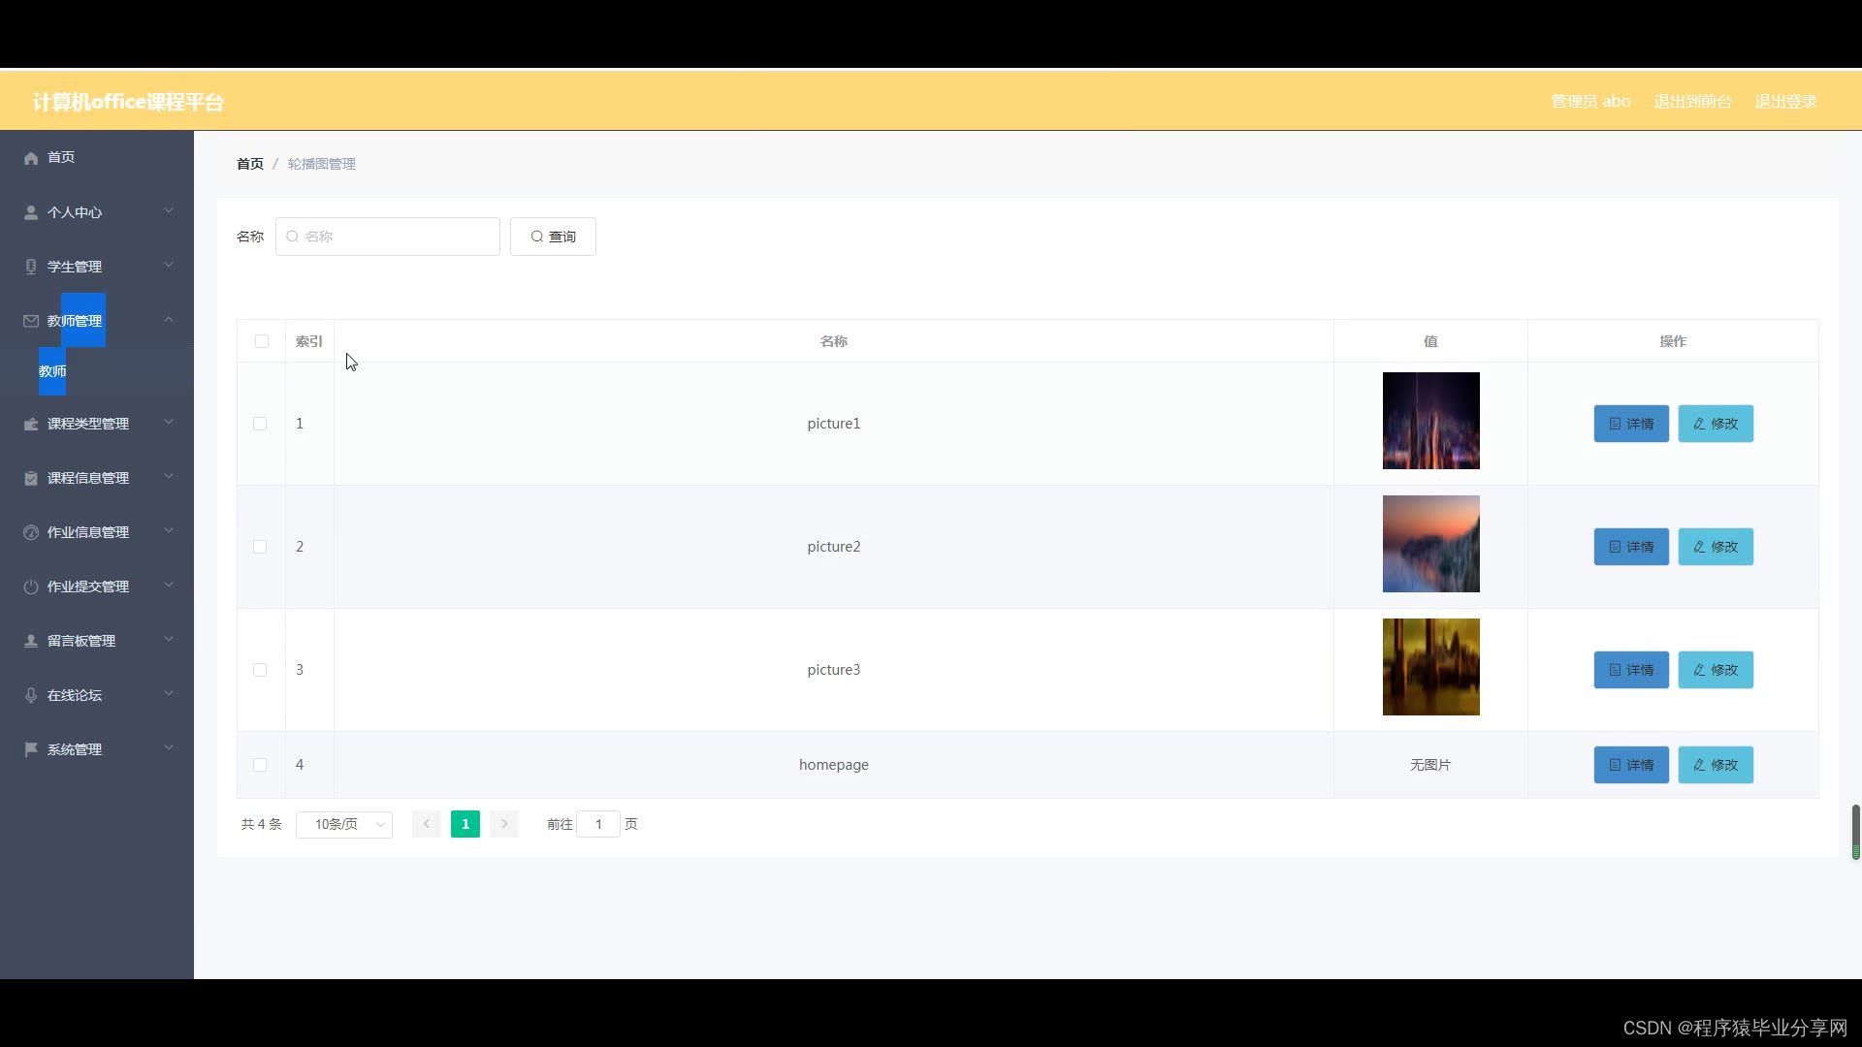
Task: Open the 教师 submenu item
Action: (x=52, y=371)
